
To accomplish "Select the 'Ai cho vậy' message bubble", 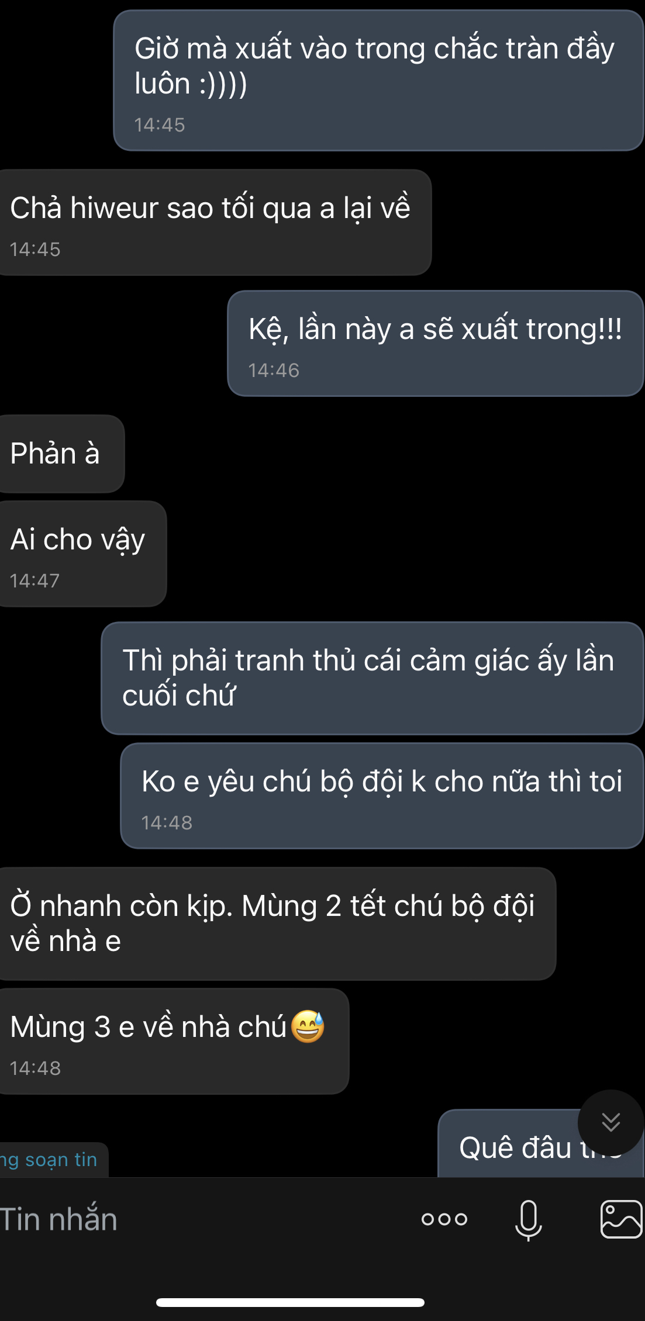I will [82, 554].
